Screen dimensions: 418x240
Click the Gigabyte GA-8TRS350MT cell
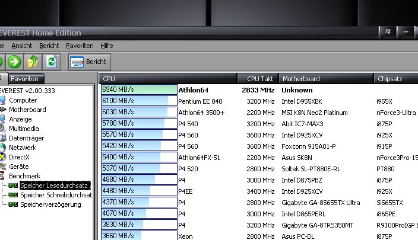318,225
